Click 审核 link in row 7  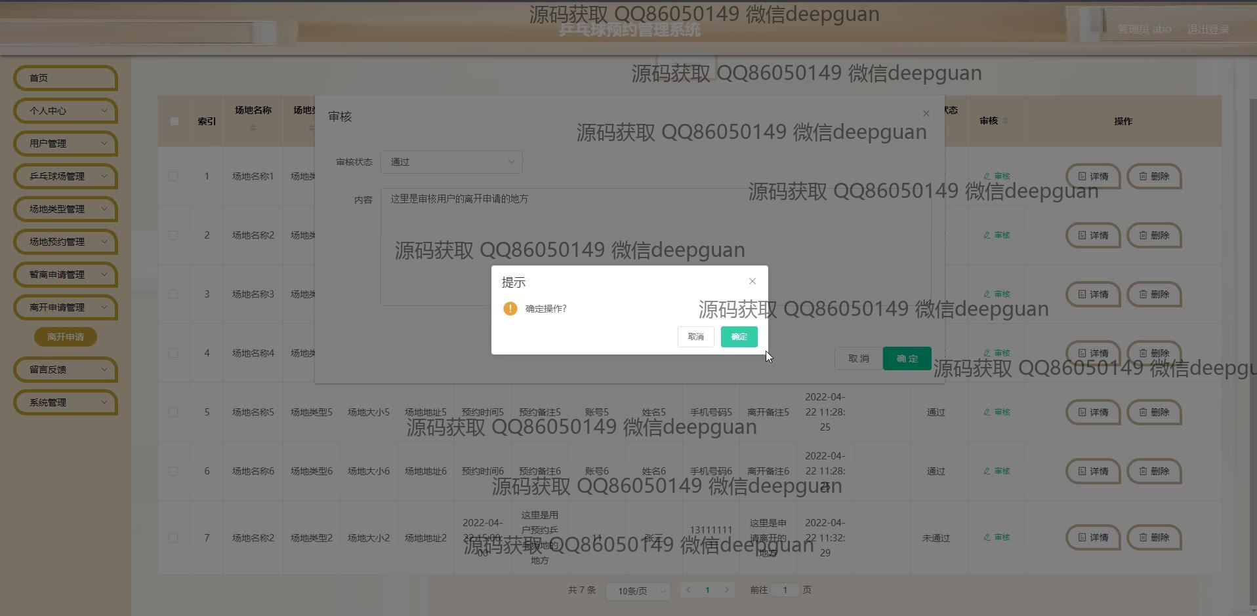click(997, 537)
